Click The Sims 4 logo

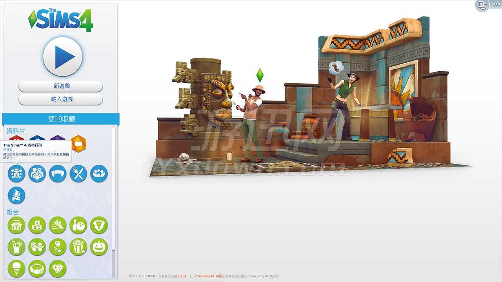click(x=61, y=20)
